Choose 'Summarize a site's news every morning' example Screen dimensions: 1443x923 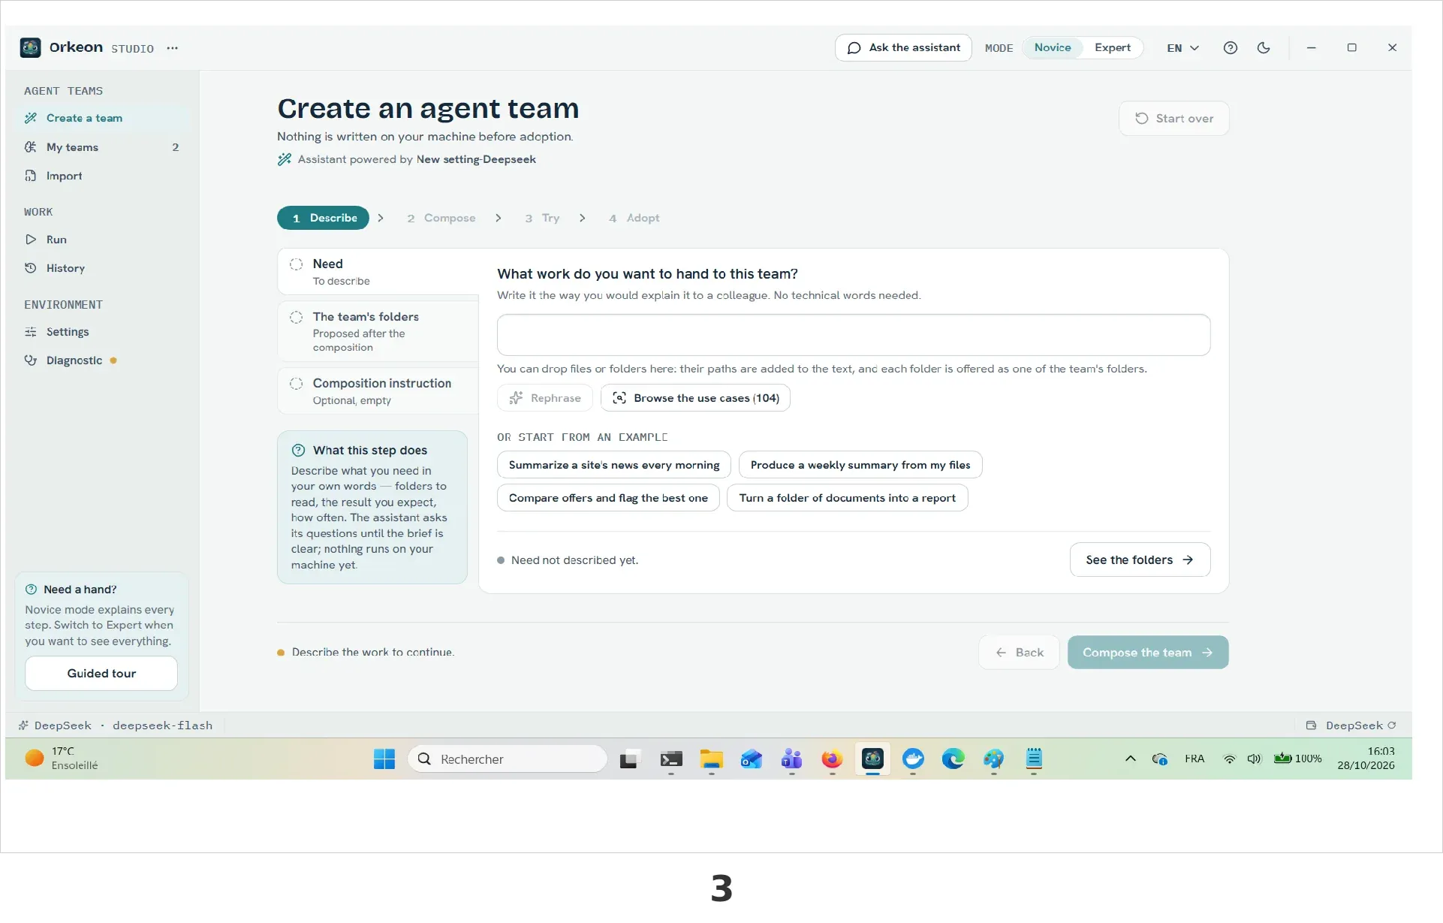coord(614,465)
